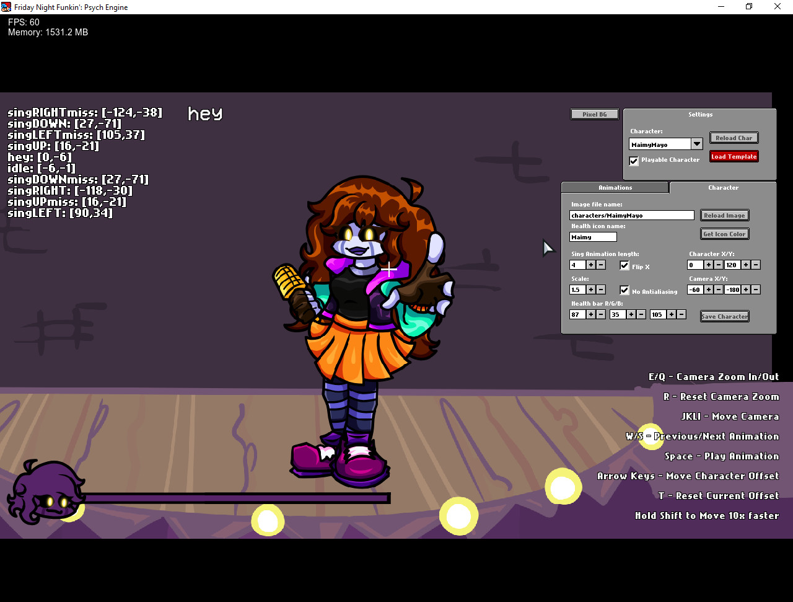Focus the Health icon name field
The height and width of the screenshot is (602, 793).
tap(593, 237)
